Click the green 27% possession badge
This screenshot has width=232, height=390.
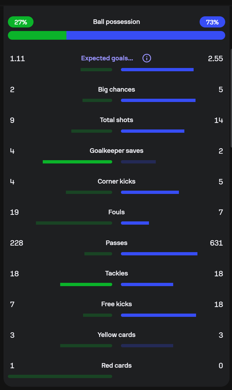point(21,22)
